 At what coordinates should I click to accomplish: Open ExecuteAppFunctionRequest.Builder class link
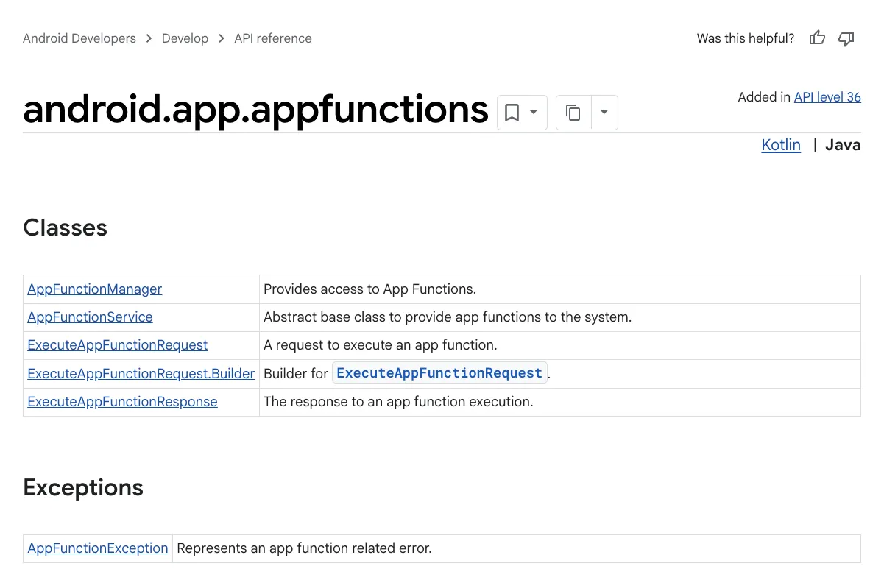point(141,374)
